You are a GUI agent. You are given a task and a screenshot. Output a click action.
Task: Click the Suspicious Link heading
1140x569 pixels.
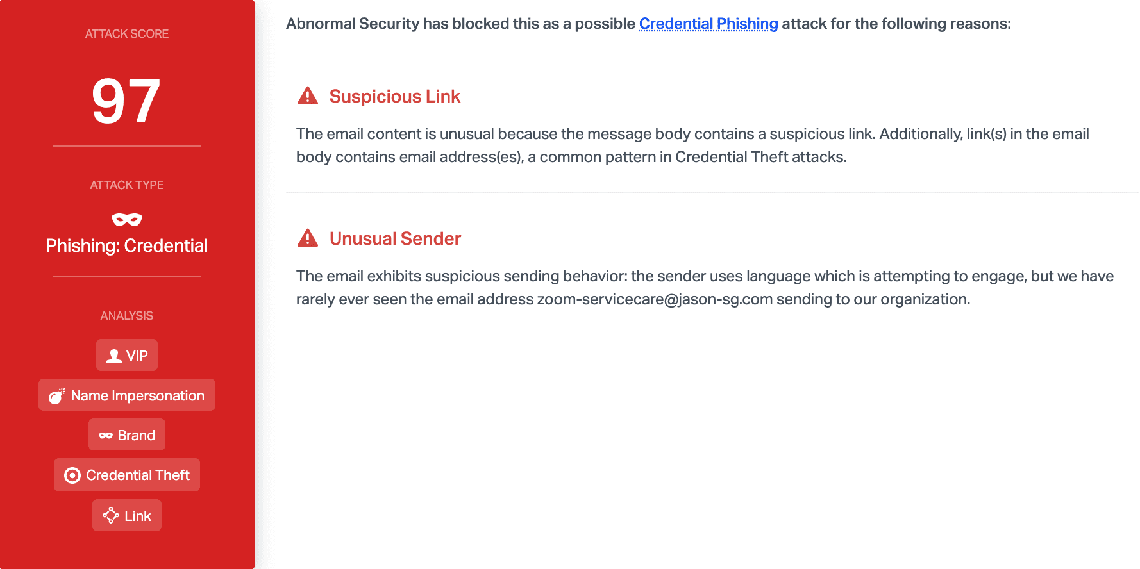[x=395, y=96]
